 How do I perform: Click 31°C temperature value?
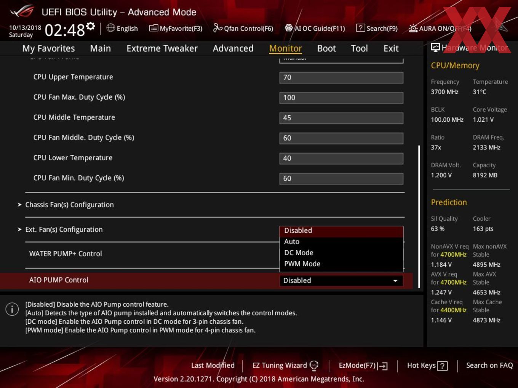click(480, 92)
